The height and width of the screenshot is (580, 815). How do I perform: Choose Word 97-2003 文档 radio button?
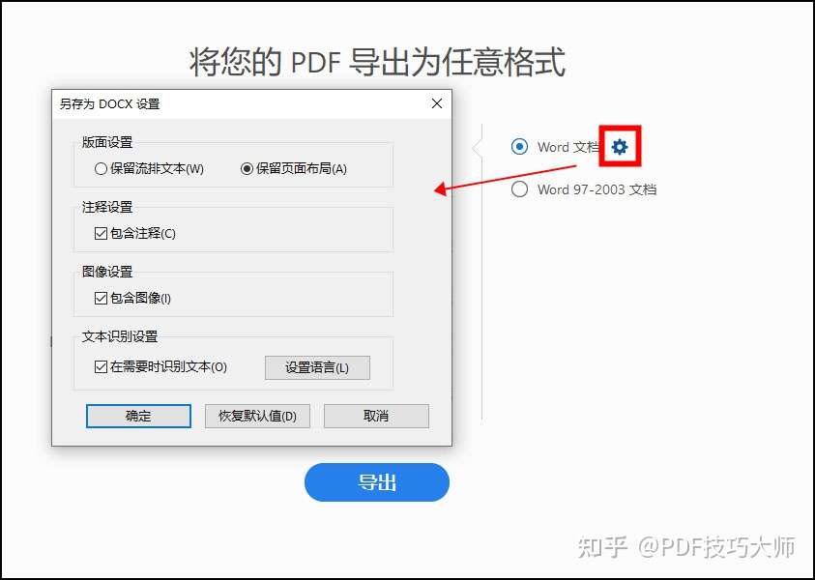(x=519, y=189)
